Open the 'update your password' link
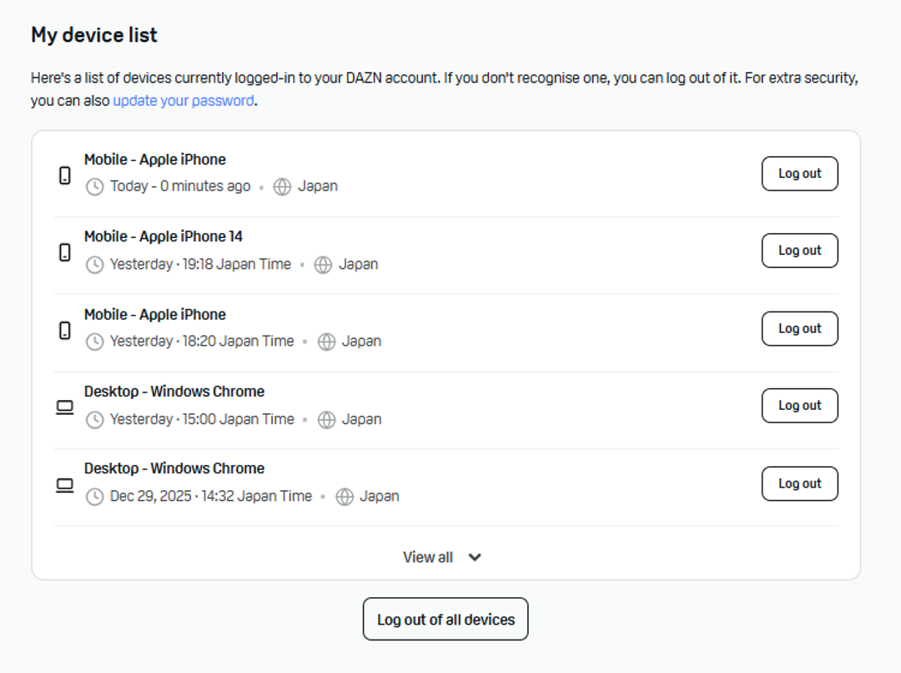Viewport: 901px width, 673px height. [183, 101]
